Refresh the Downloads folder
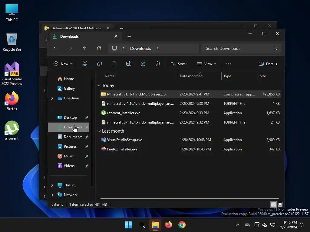 tap(99, 48)
